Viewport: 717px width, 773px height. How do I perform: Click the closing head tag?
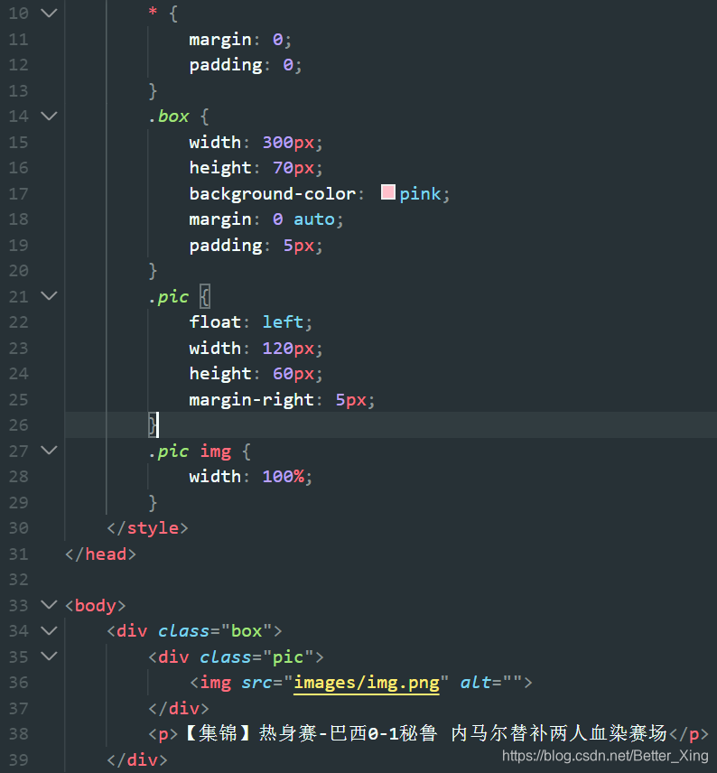pos(100,554)
